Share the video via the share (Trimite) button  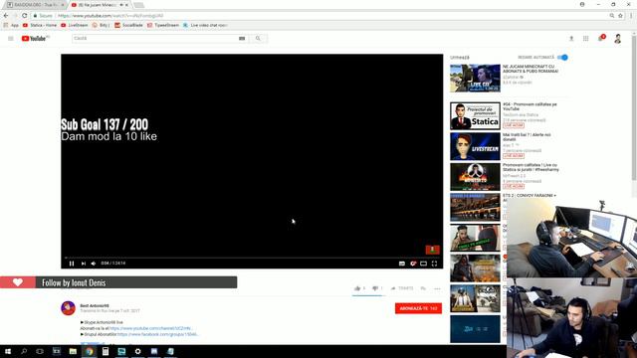402,288
